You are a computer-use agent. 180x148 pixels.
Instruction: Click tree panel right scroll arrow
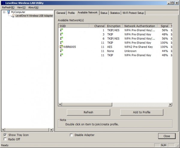coord(51,130)
